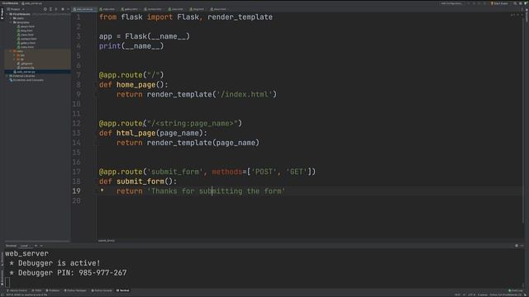Select contact.html in project tree

(x=26, y=39)
